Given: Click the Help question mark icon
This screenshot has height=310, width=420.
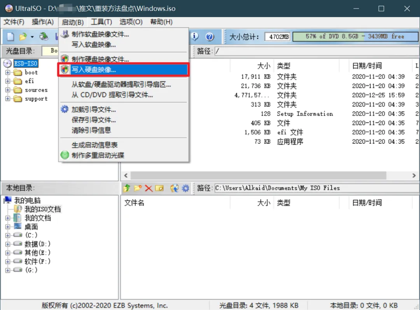Looking at the screenshot, I should pyautogui.click(x=210, y=36).
